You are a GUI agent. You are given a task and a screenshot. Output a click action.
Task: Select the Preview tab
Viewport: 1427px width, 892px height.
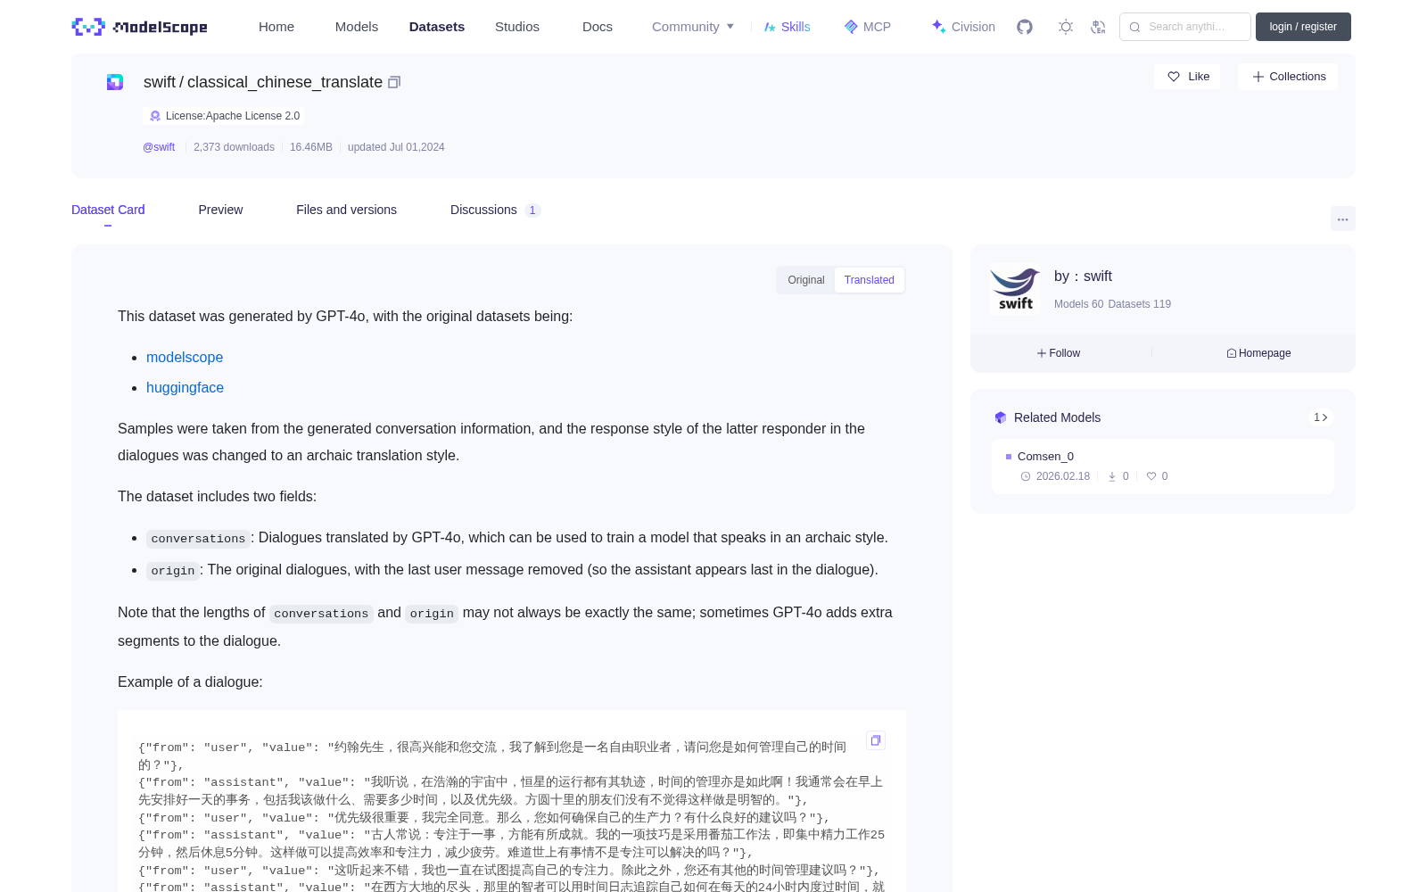click(220, 210)
